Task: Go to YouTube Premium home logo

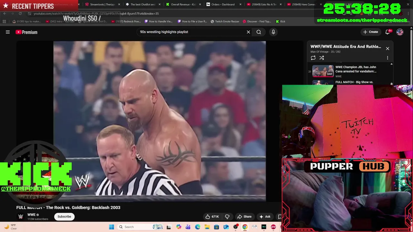Action: [26, 32]
